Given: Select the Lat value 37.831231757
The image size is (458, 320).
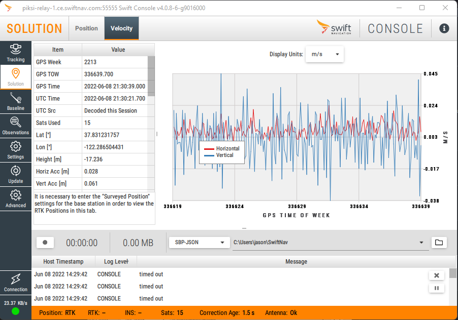Looking at the screenshot, I should [x=102, y=135].
